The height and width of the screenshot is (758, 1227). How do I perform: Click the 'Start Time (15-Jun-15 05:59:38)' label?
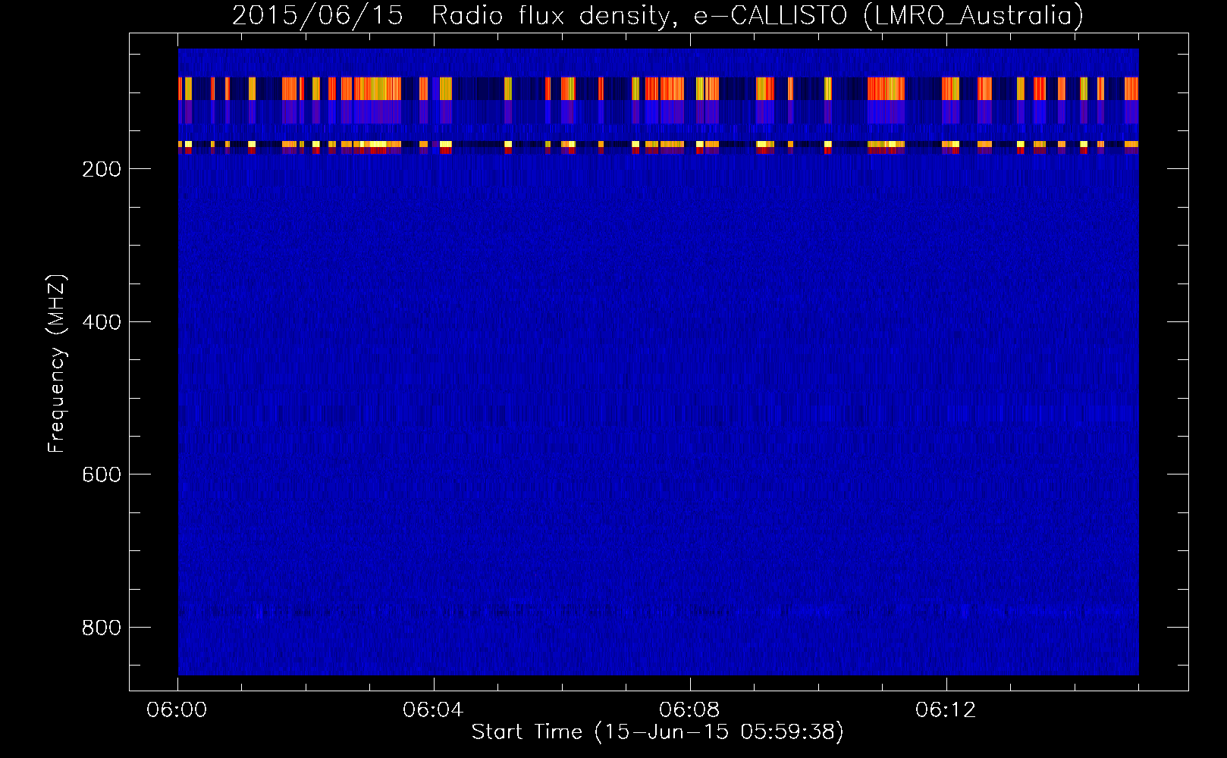pos(657,732)
